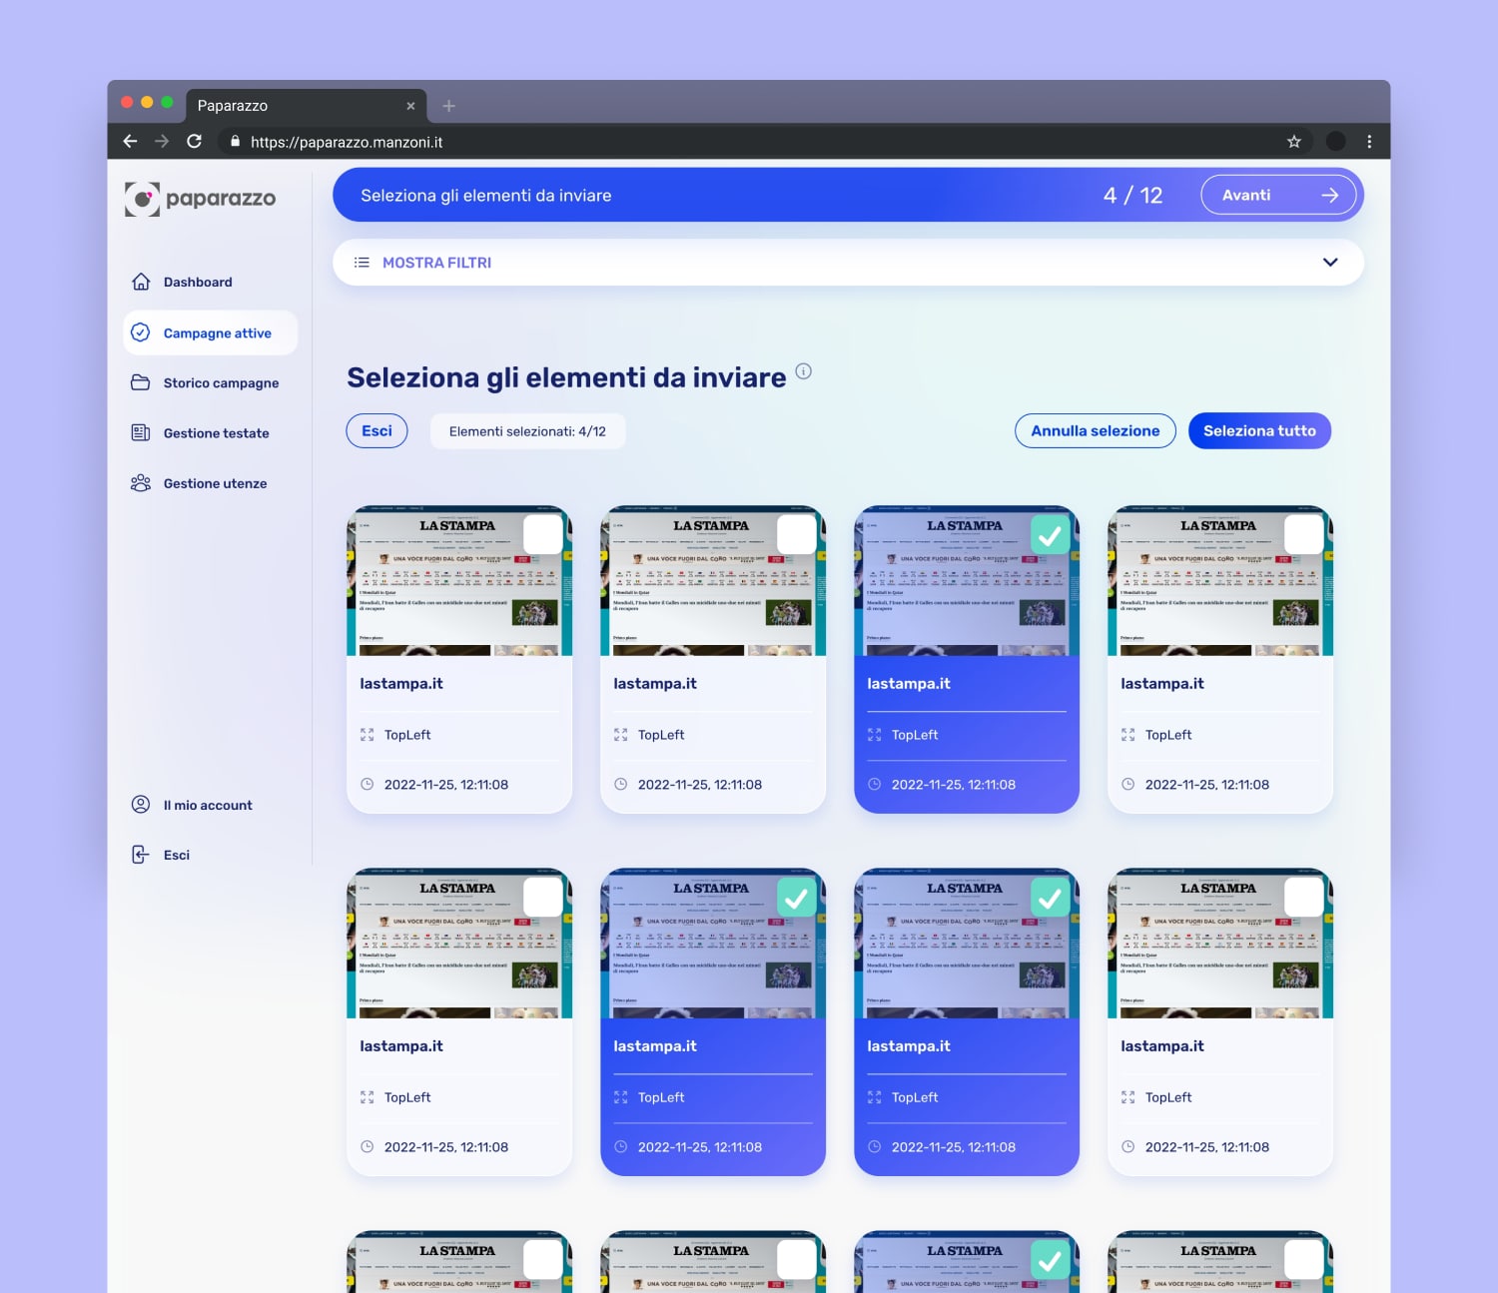Bookmark the page with the star icon
Image resolution: width=1498 pixels, height=1293 pixels.
click(1293, 142)
